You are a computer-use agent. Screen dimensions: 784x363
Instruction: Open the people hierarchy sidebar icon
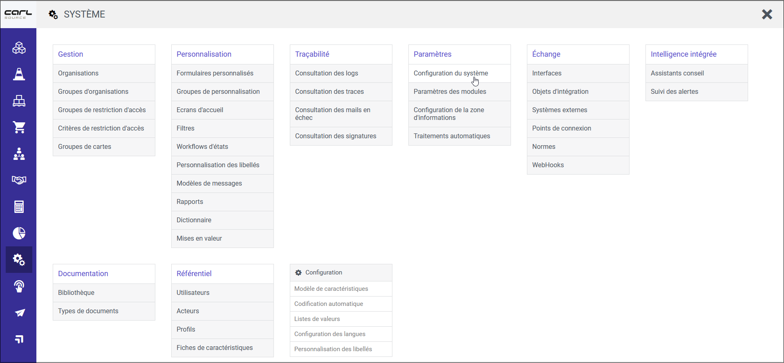pyautogui.click(x=19, y=154)
